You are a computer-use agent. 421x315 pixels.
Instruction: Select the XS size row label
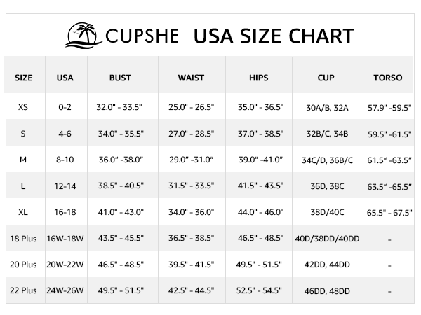pos(23,107)
